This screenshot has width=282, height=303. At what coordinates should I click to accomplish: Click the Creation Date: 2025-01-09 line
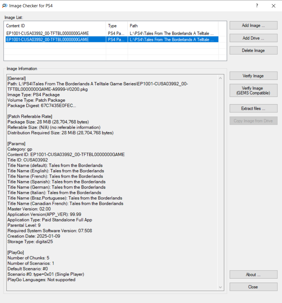(34, 236)
